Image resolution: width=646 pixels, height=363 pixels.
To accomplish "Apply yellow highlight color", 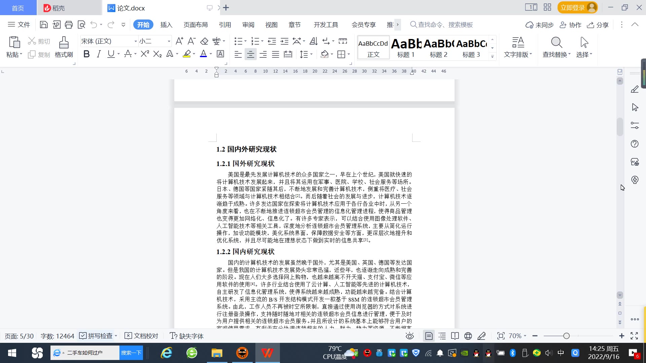I will 187,54.
